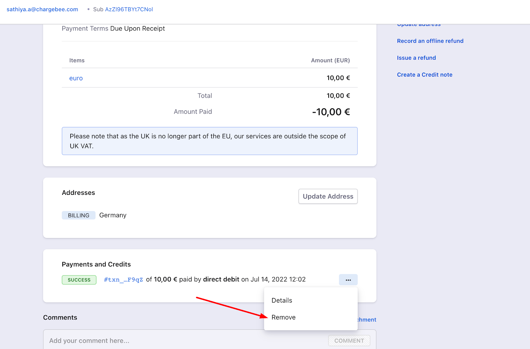Click the green SUCCESS status badge
This screenshot has height=349, width=530.
[79, 280]
